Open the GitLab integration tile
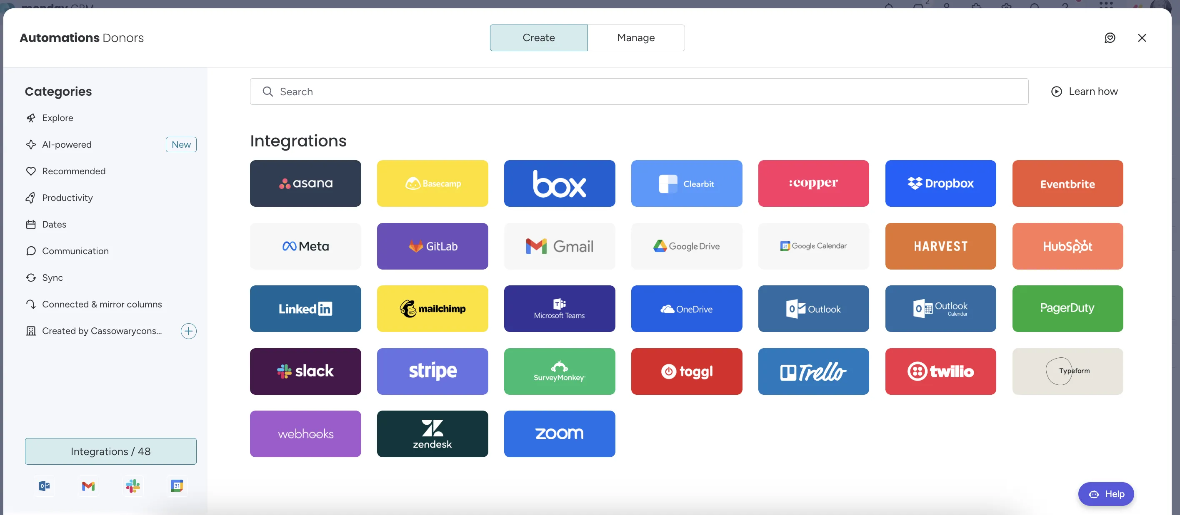This screenshot has width=1180, height=515. (x=432, y=246)
